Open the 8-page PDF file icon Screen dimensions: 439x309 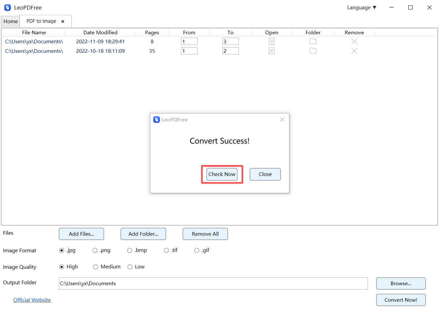[x=272, y=41]
